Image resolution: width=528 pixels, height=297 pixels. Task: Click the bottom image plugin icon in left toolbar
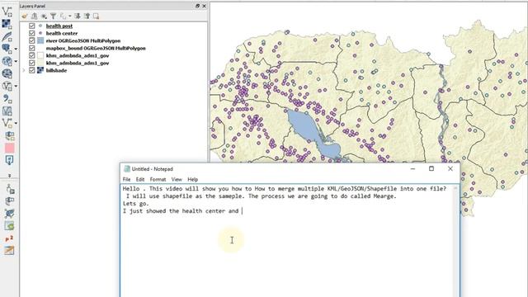click(9, 250)
